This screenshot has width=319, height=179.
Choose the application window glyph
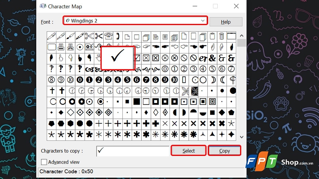(x=231, y=37)
